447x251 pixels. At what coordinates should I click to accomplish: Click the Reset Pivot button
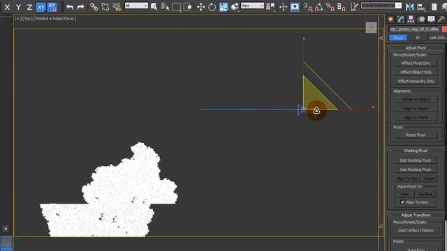click(x=416, y=135)
